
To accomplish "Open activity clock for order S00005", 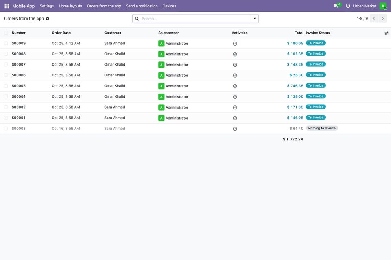I will pos(235,86).
